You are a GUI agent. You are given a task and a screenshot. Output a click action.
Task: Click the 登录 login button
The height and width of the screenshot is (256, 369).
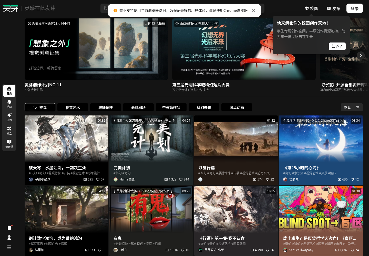point(355,8)
